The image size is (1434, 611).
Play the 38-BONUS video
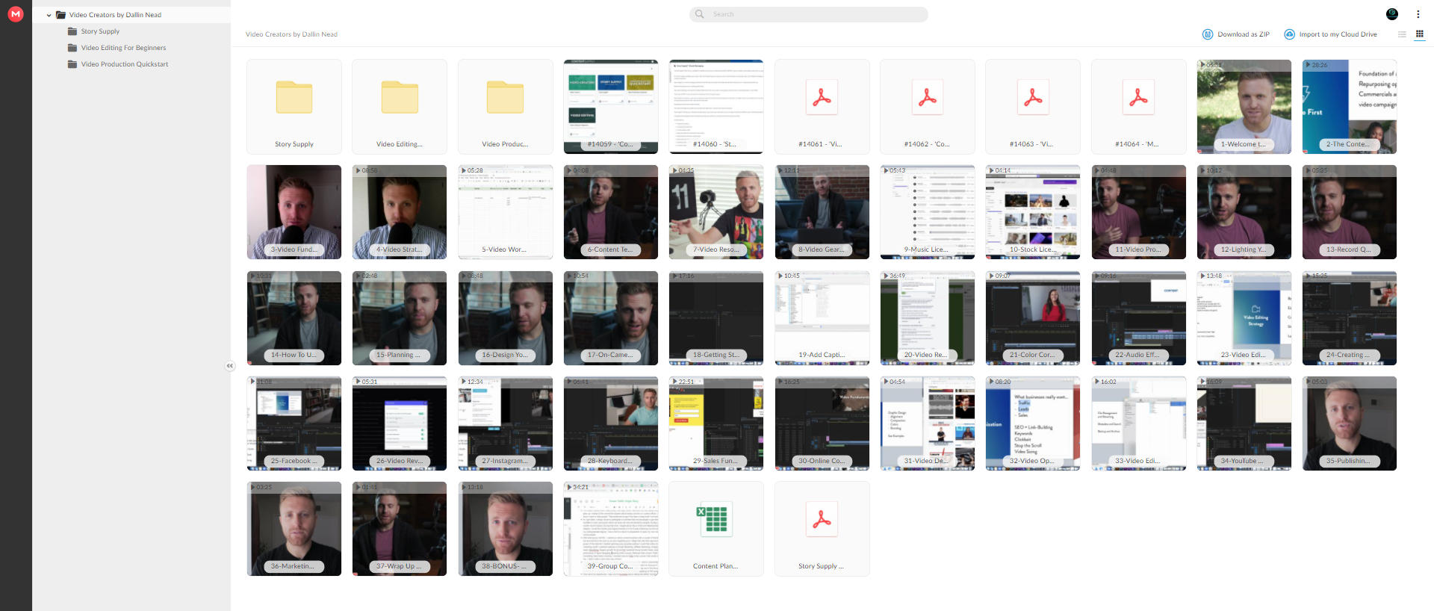pos(506,529)
